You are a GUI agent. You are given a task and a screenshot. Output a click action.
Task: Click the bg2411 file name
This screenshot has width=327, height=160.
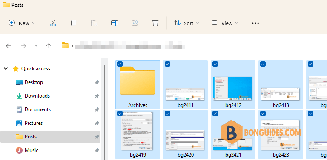pos(186,105)
